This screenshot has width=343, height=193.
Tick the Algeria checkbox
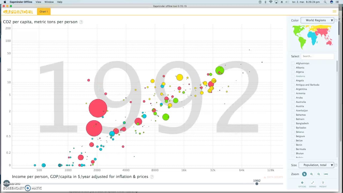pyautogui.click(x=293, y=72)
